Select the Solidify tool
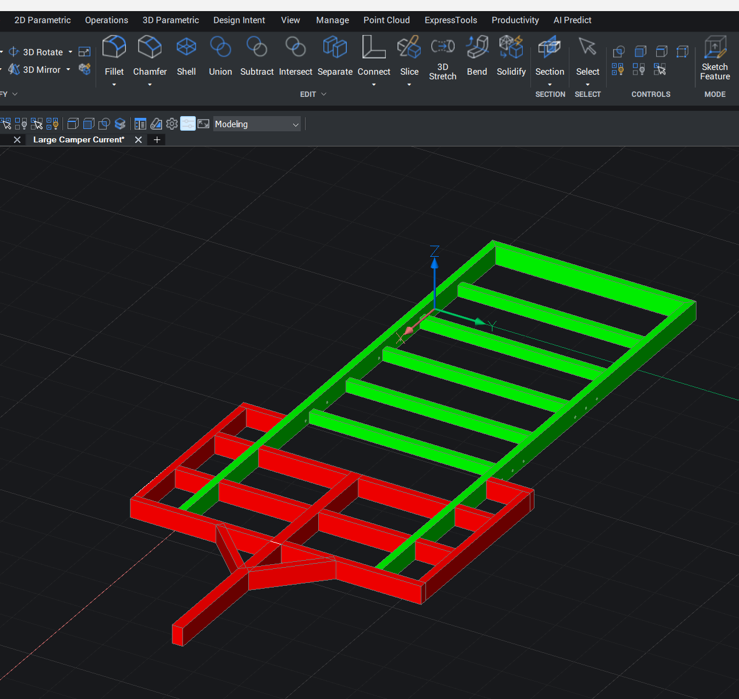The height and width of the screenshot is (699, 739). [x=511, y=47]
